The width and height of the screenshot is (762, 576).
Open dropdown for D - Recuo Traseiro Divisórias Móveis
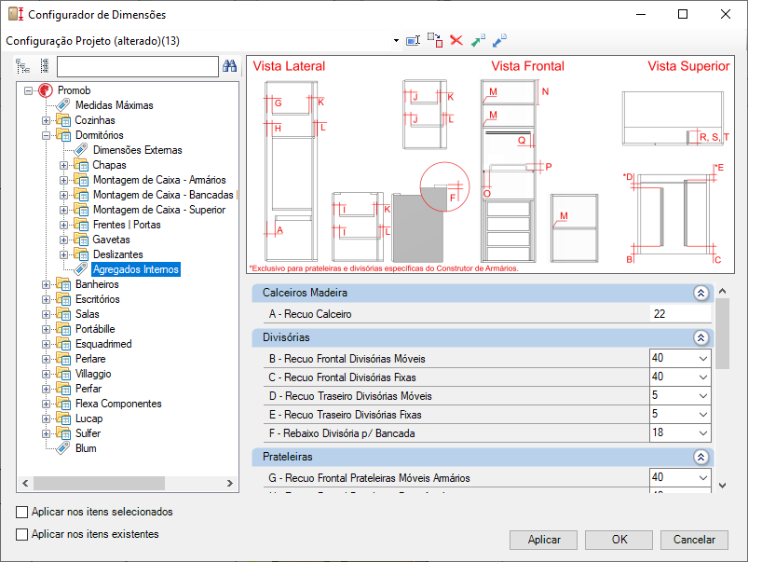pyautogui.click(x=702, y=396)
